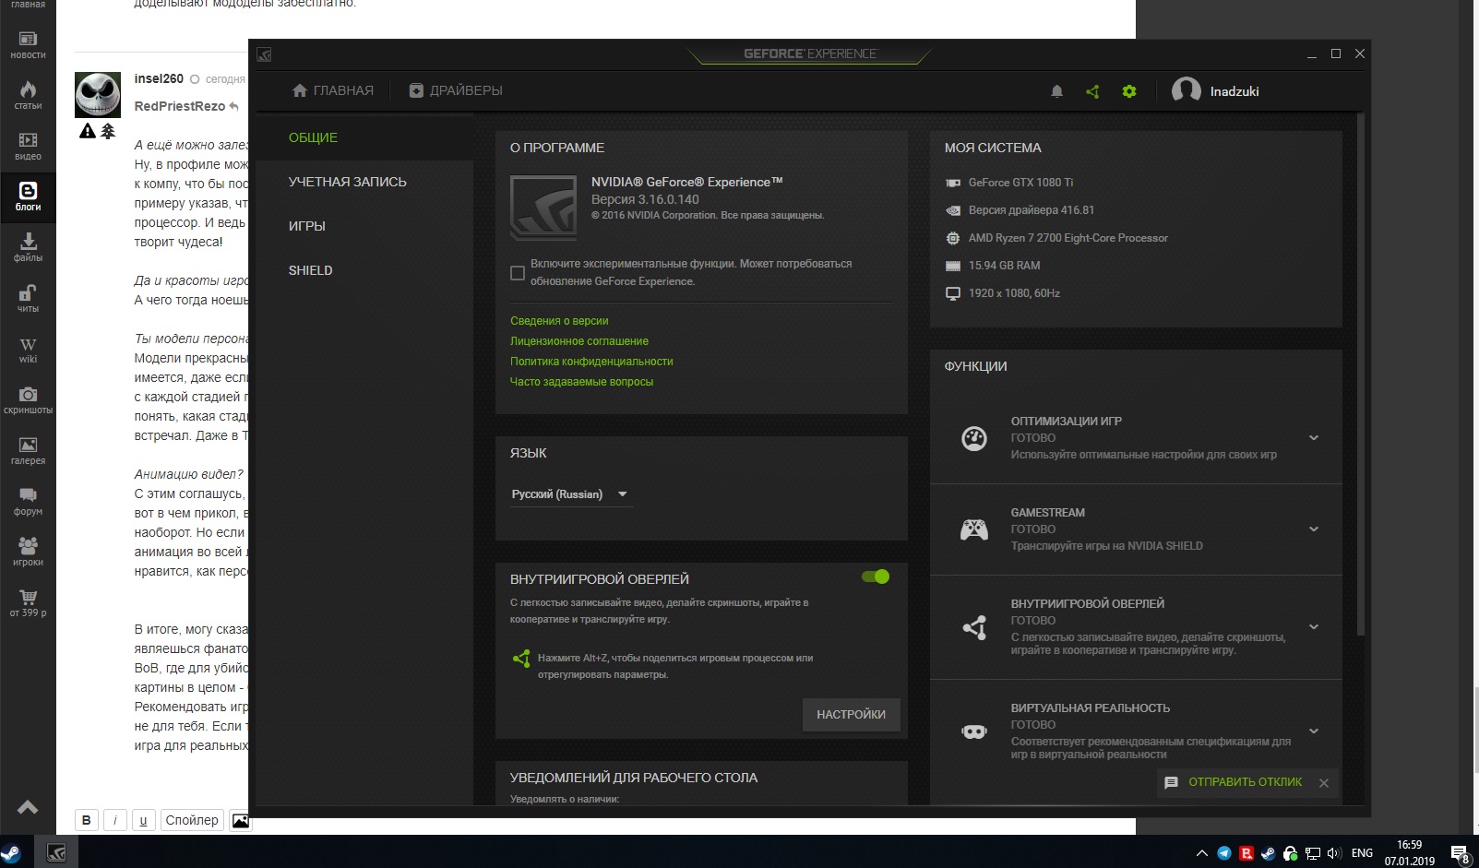Switch to the ДРАЙВЕРЫ tab
Image resolution: width=1479 pixels, height=868 pixels.
(x=456, y=90)
